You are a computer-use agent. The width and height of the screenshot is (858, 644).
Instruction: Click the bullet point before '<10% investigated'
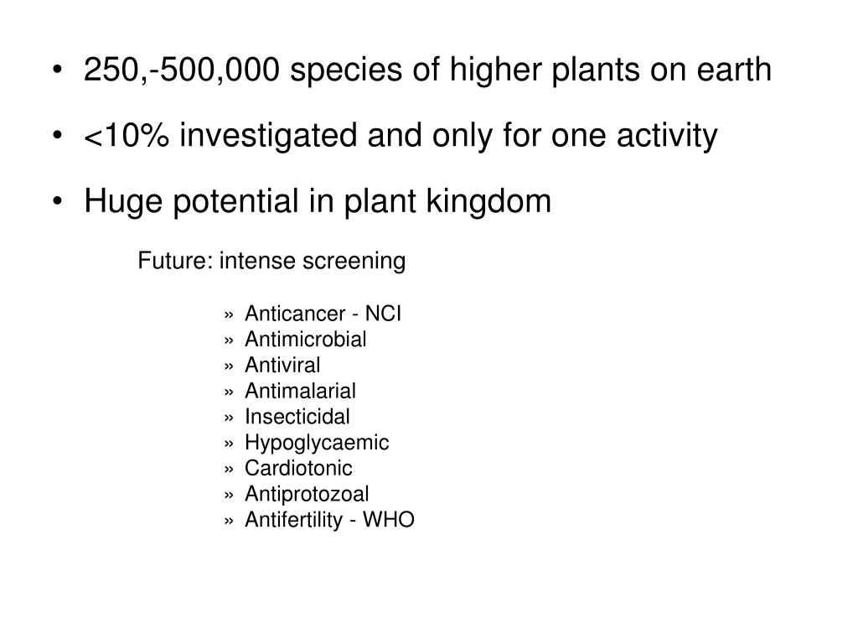(x=58, y=135)
